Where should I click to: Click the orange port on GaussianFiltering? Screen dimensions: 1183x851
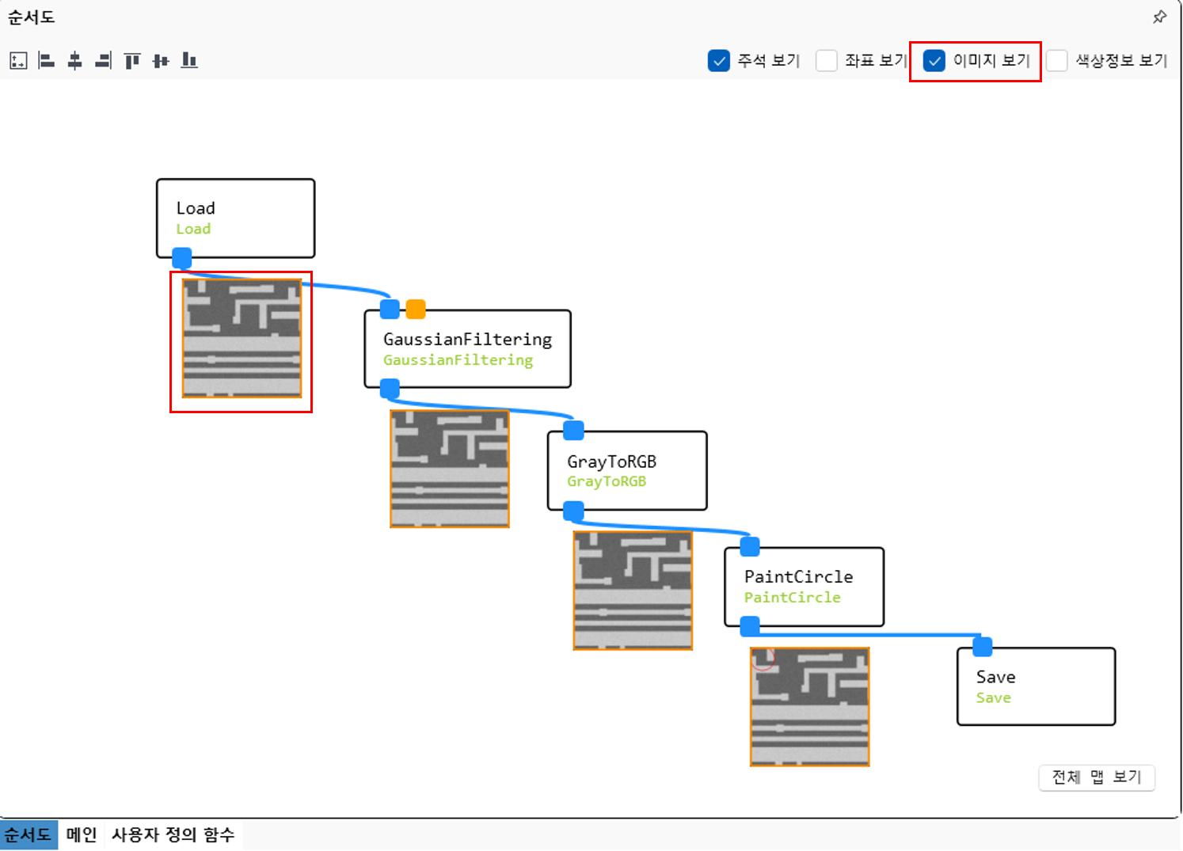pyautogui.click(x=416, y=309)
